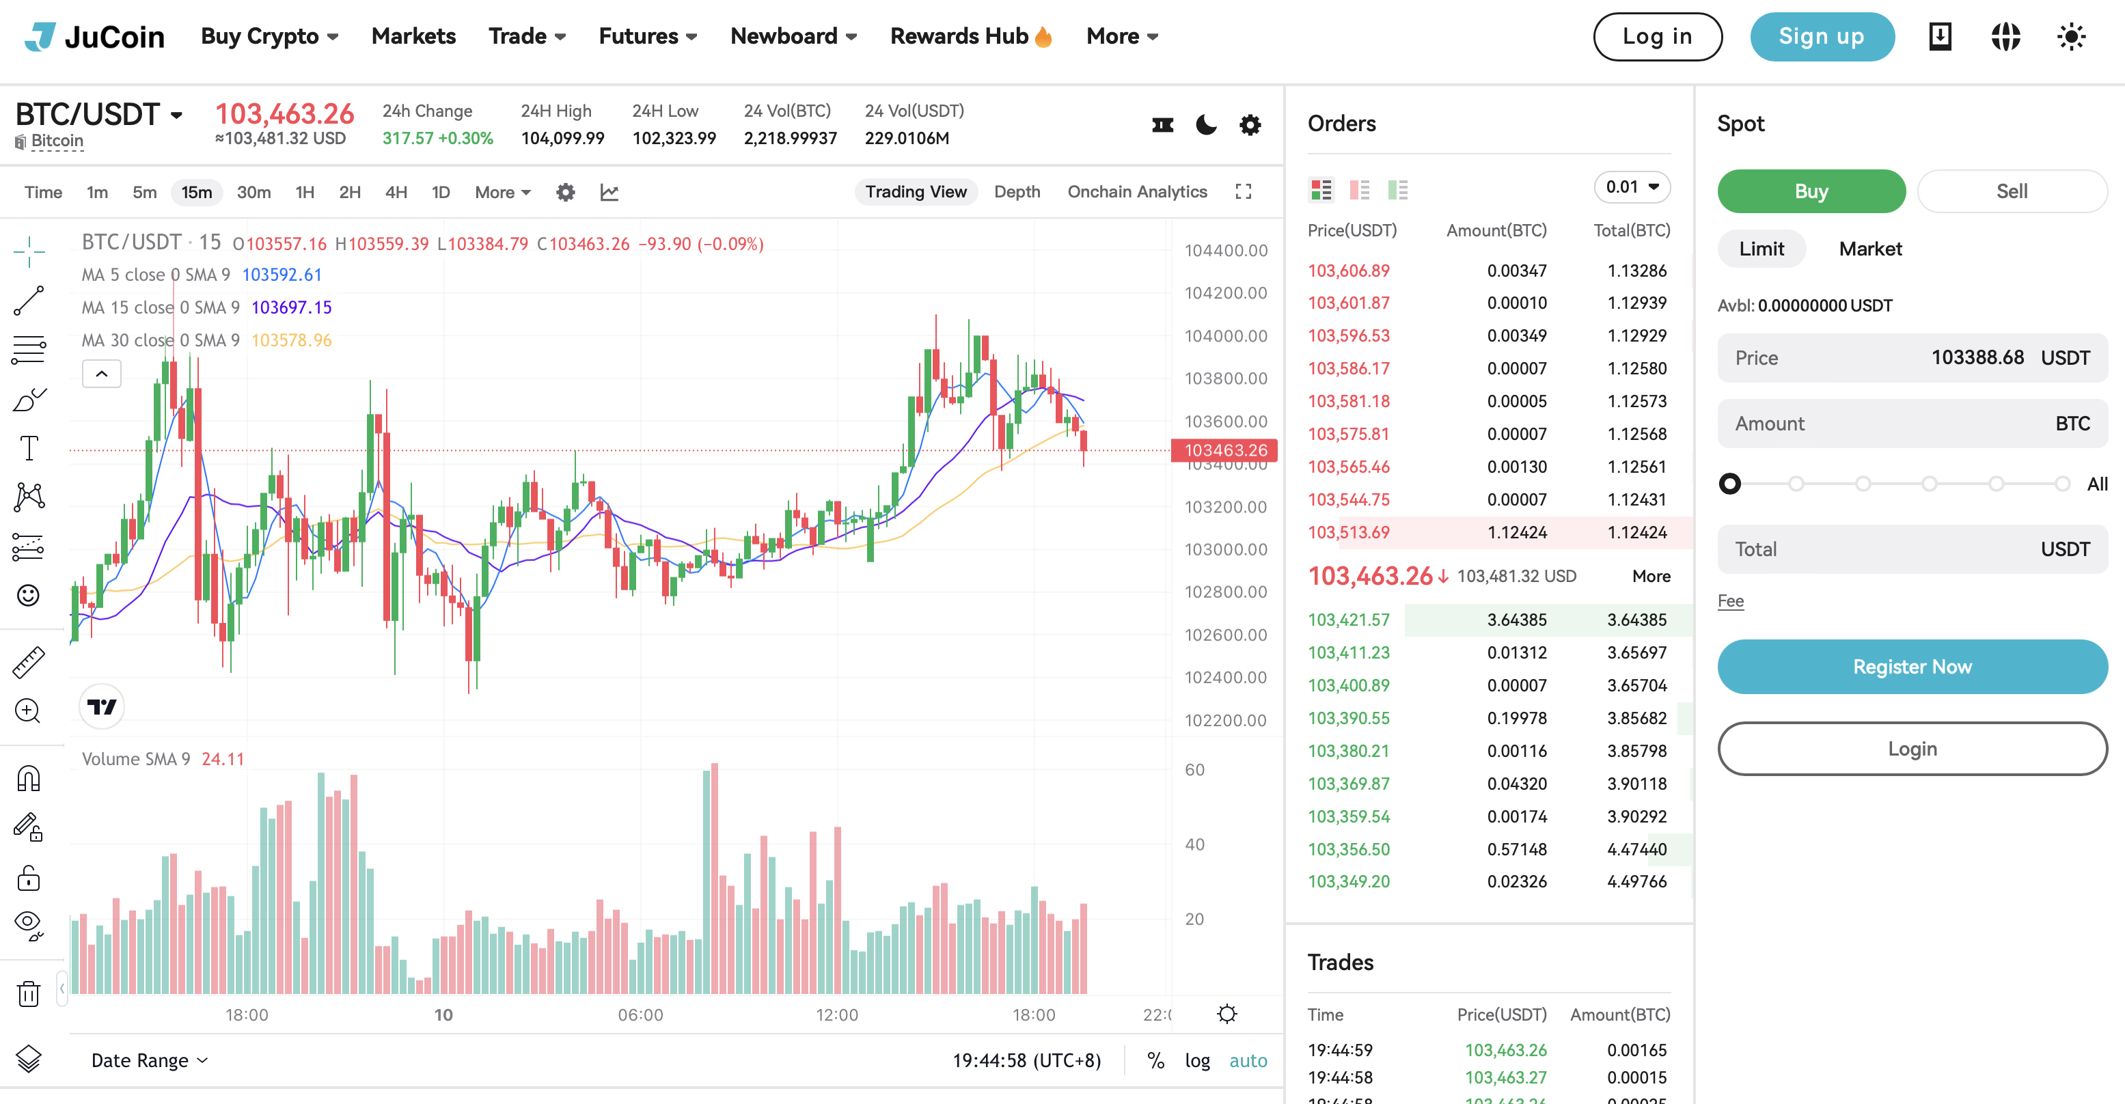
Task: Collapse the chart indicator legend
Action: [101, 374]
